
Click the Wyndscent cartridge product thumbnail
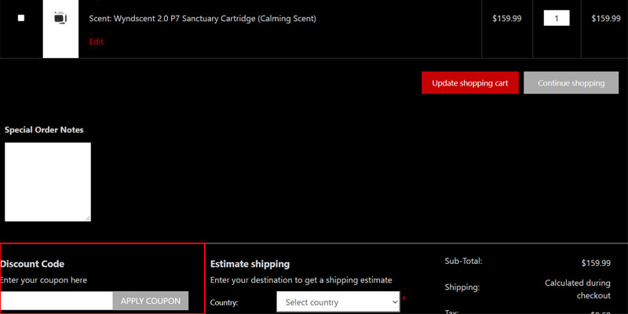click(x=60, y=18)
